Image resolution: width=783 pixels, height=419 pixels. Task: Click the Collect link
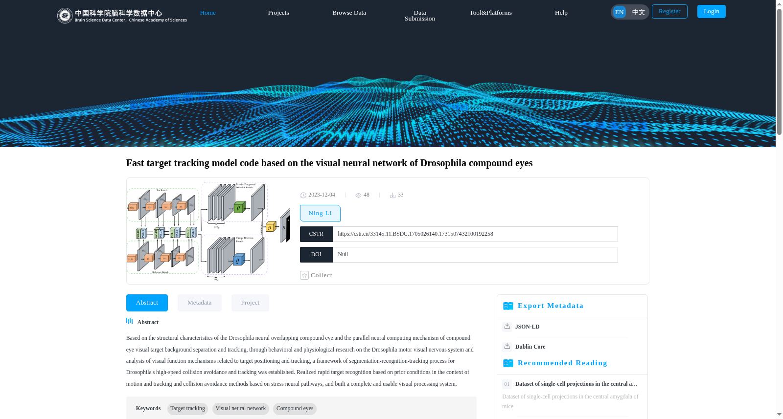322,275
